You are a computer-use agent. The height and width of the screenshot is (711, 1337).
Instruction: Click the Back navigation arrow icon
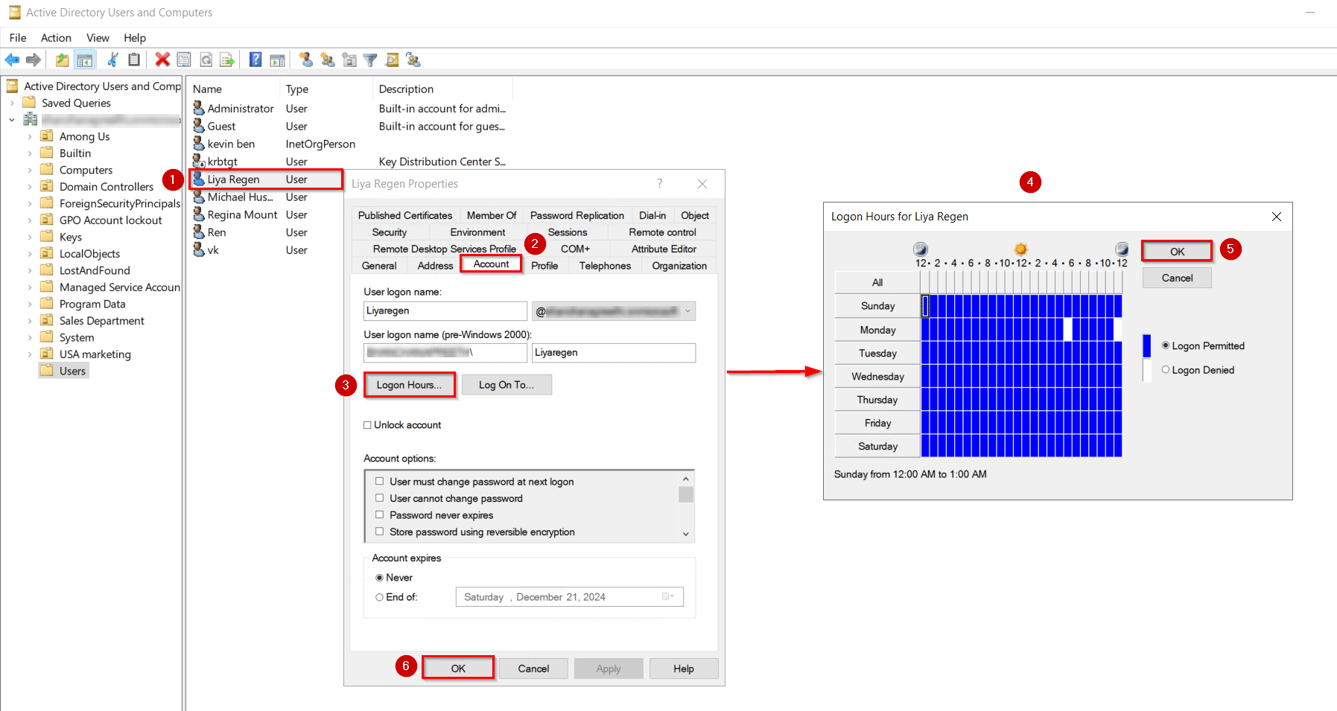click(12, 60)
